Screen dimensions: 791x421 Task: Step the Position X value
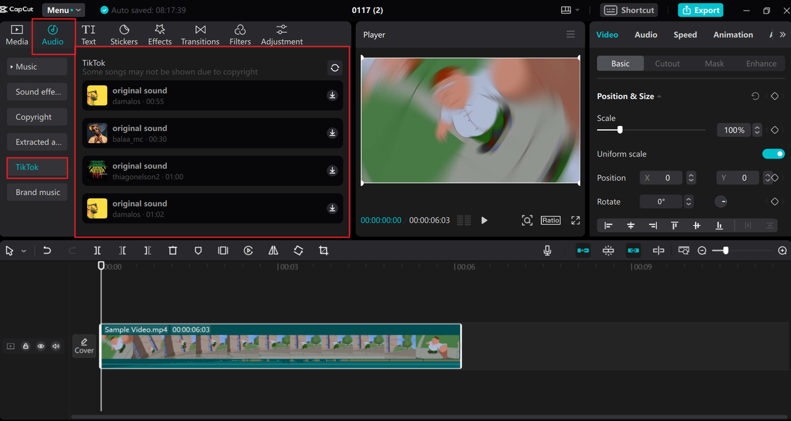click(691, 178)
